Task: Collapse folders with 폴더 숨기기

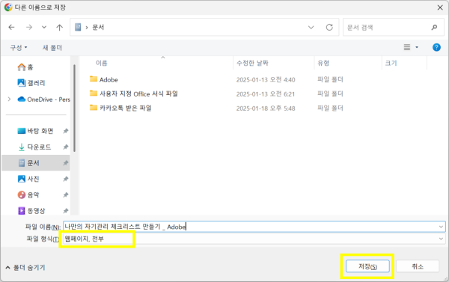Action: [25, 267]
